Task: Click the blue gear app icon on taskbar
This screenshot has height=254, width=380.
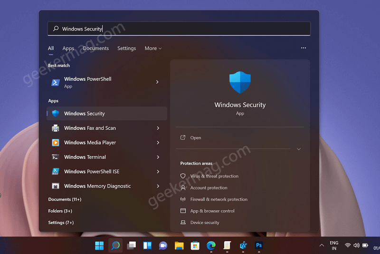Action: 243,245
